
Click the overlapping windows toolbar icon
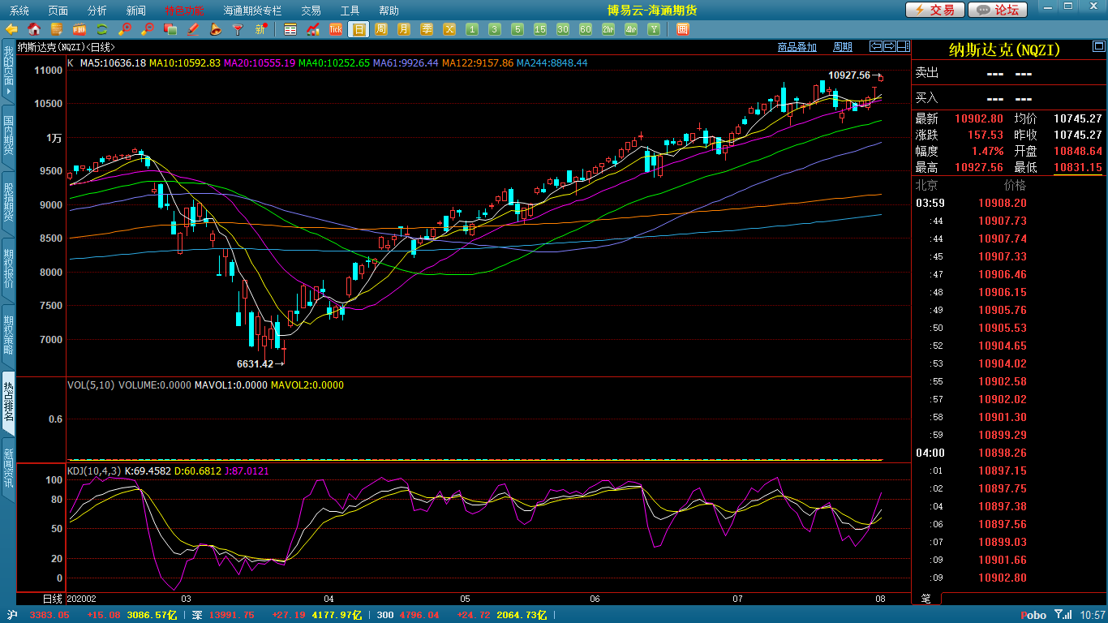(x=170, y=29)
